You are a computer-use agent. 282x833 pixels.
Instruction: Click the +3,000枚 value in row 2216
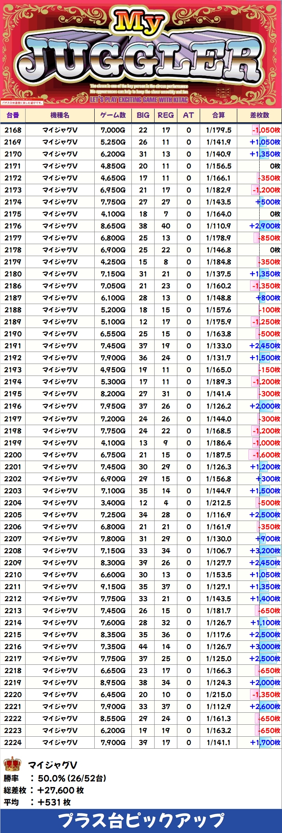click(x=265, y=646)
